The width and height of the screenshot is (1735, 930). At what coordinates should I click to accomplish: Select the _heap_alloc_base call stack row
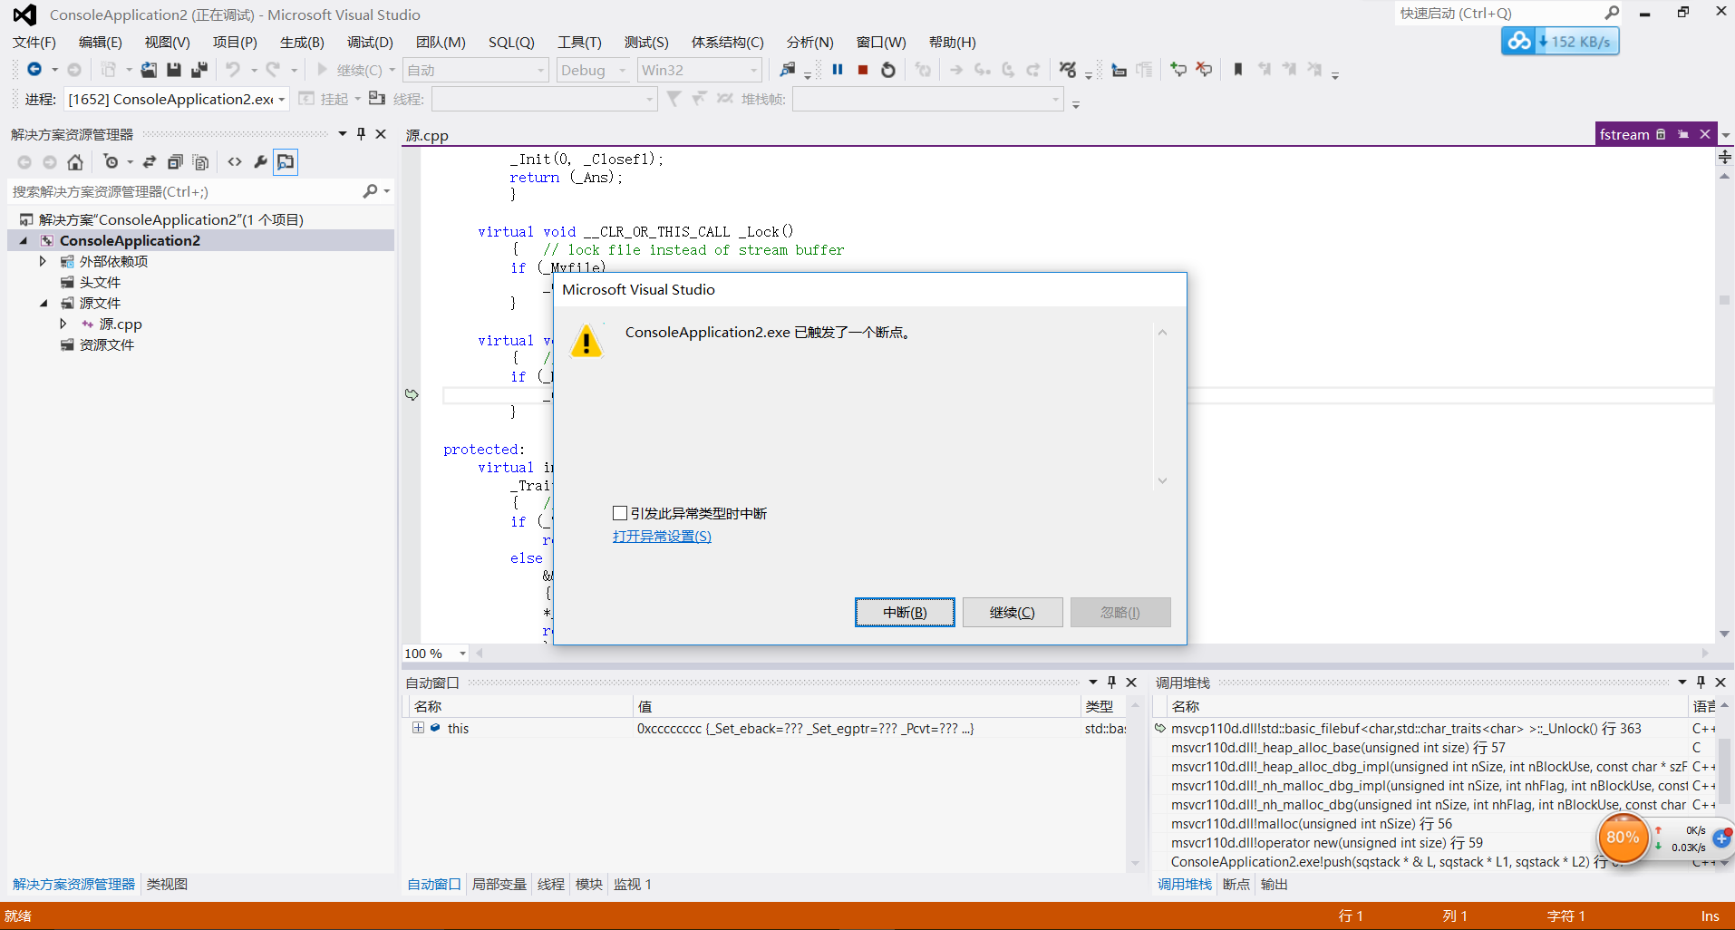(1337, 748)
